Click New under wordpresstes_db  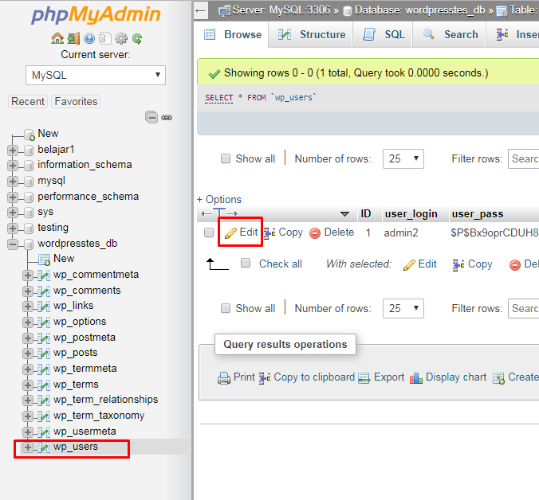pyautogui.click(x=64, y=259)
